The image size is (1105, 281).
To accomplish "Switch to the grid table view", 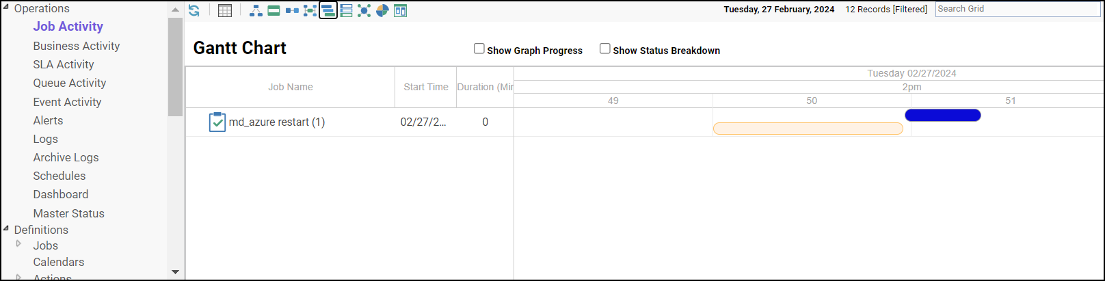I will (225, 10).
